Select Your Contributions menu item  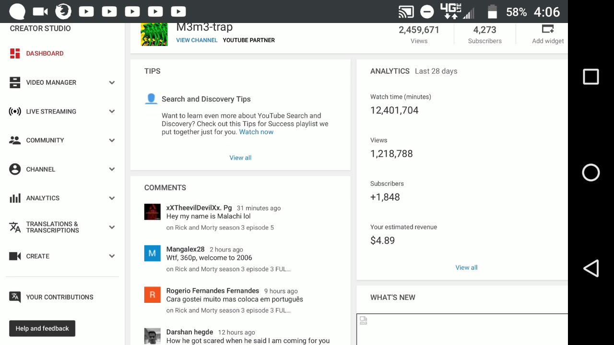click(60, 297)
